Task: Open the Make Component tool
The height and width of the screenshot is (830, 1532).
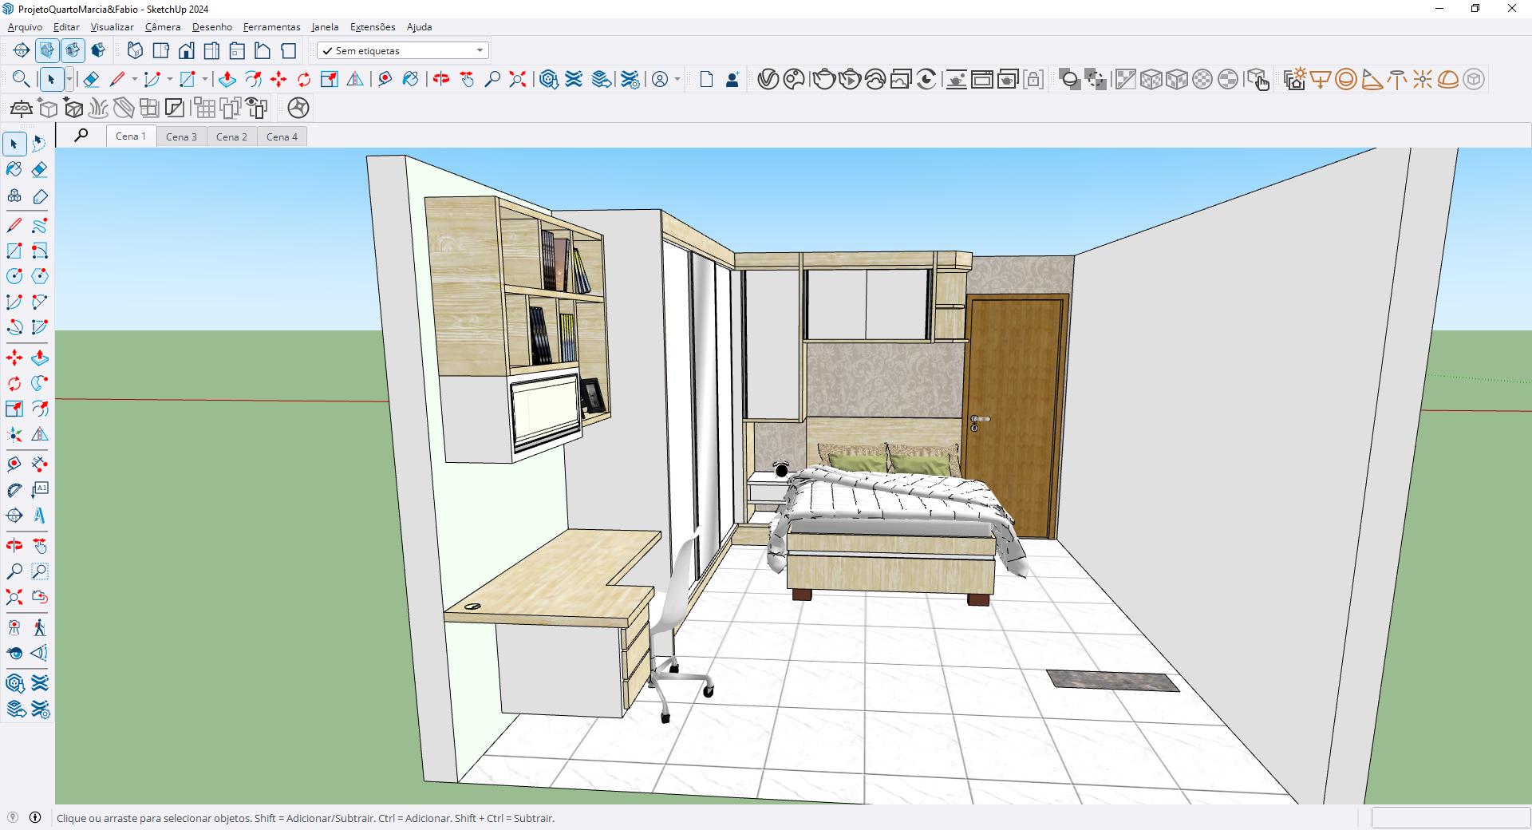Action: tap(14, 196)
